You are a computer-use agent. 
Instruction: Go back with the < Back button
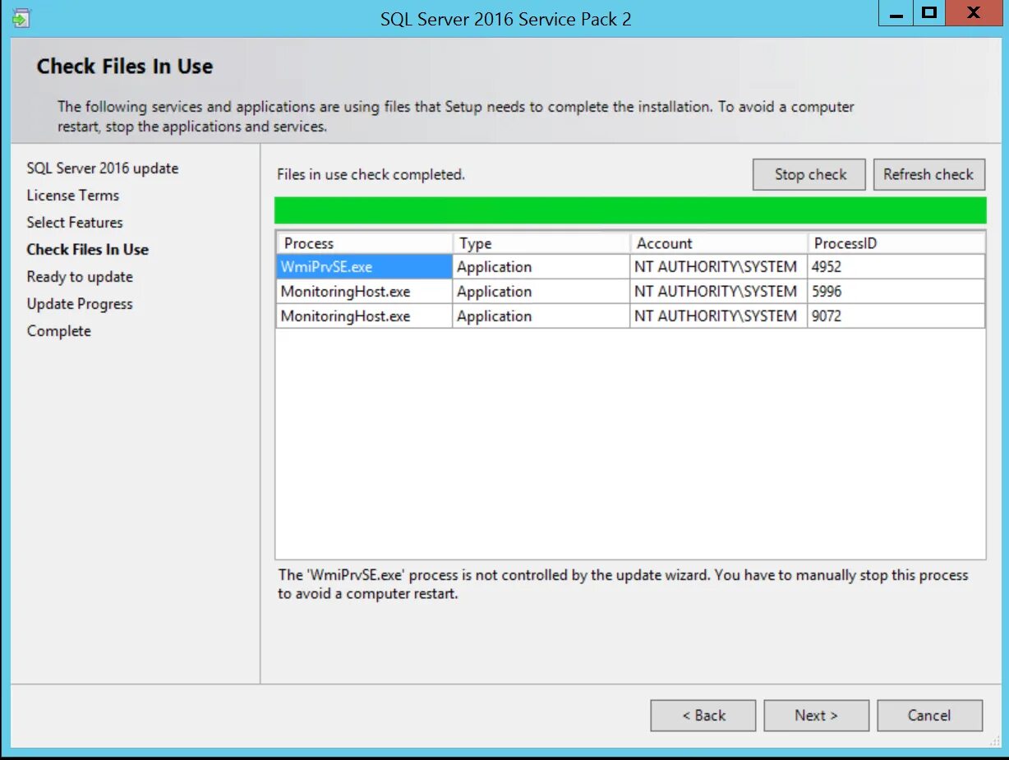point(703,716)
